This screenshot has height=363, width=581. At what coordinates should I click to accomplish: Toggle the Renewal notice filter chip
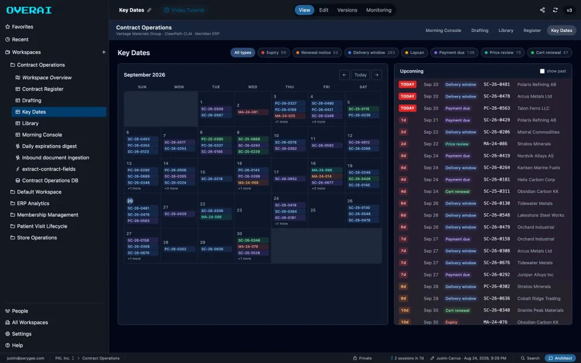click(317, 53)
